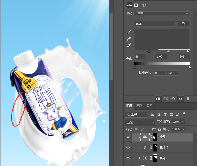Filter layers by type text icon
The image size is (197, 166).
(x=165, y=114)
